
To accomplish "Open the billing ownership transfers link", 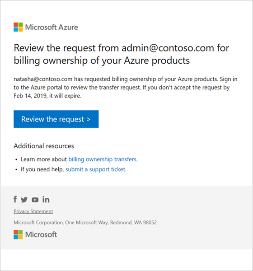I will pos(103,159).
